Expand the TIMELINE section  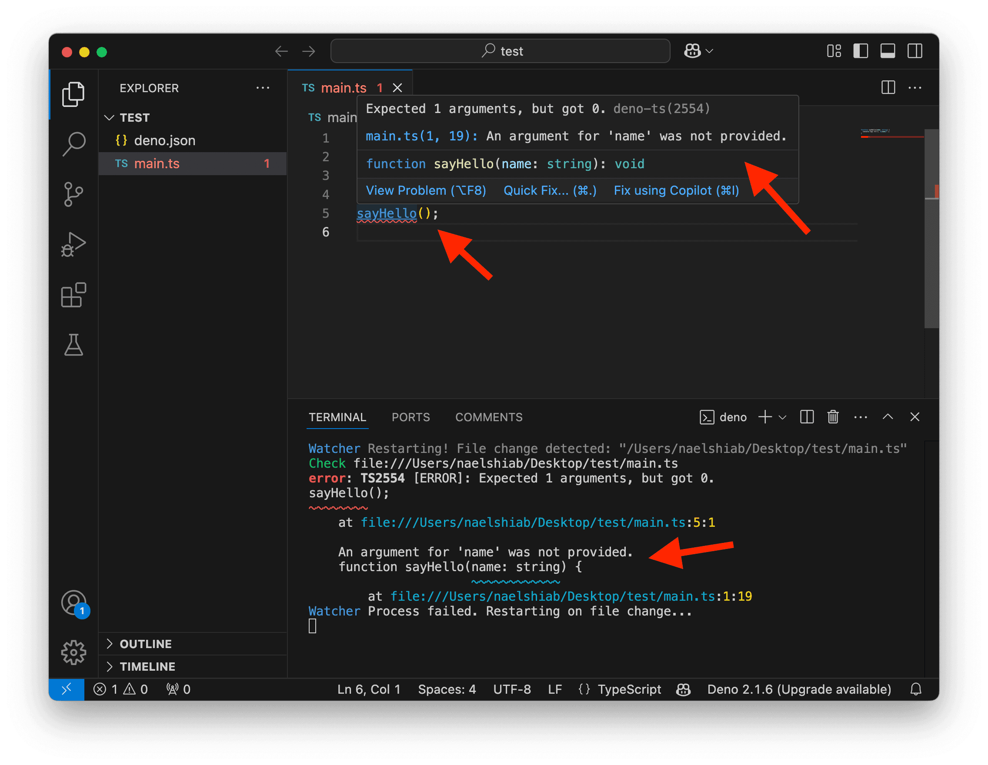193,666
